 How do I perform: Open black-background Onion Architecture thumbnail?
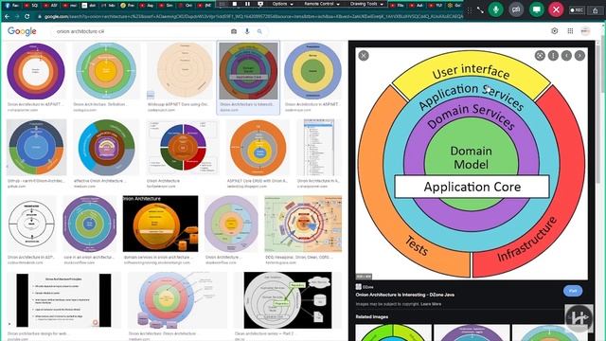pos(160,224)
